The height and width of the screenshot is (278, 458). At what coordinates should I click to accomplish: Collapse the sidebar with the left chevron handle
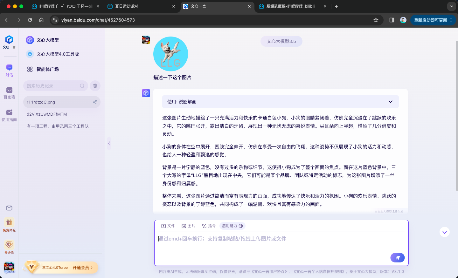coord(109,143)
